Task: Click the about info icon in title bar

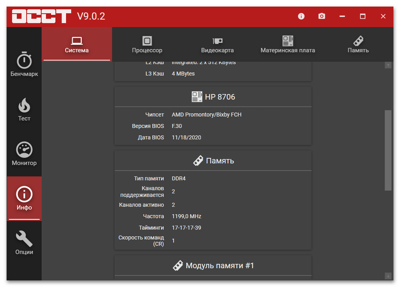Action: tap(301, 16)
